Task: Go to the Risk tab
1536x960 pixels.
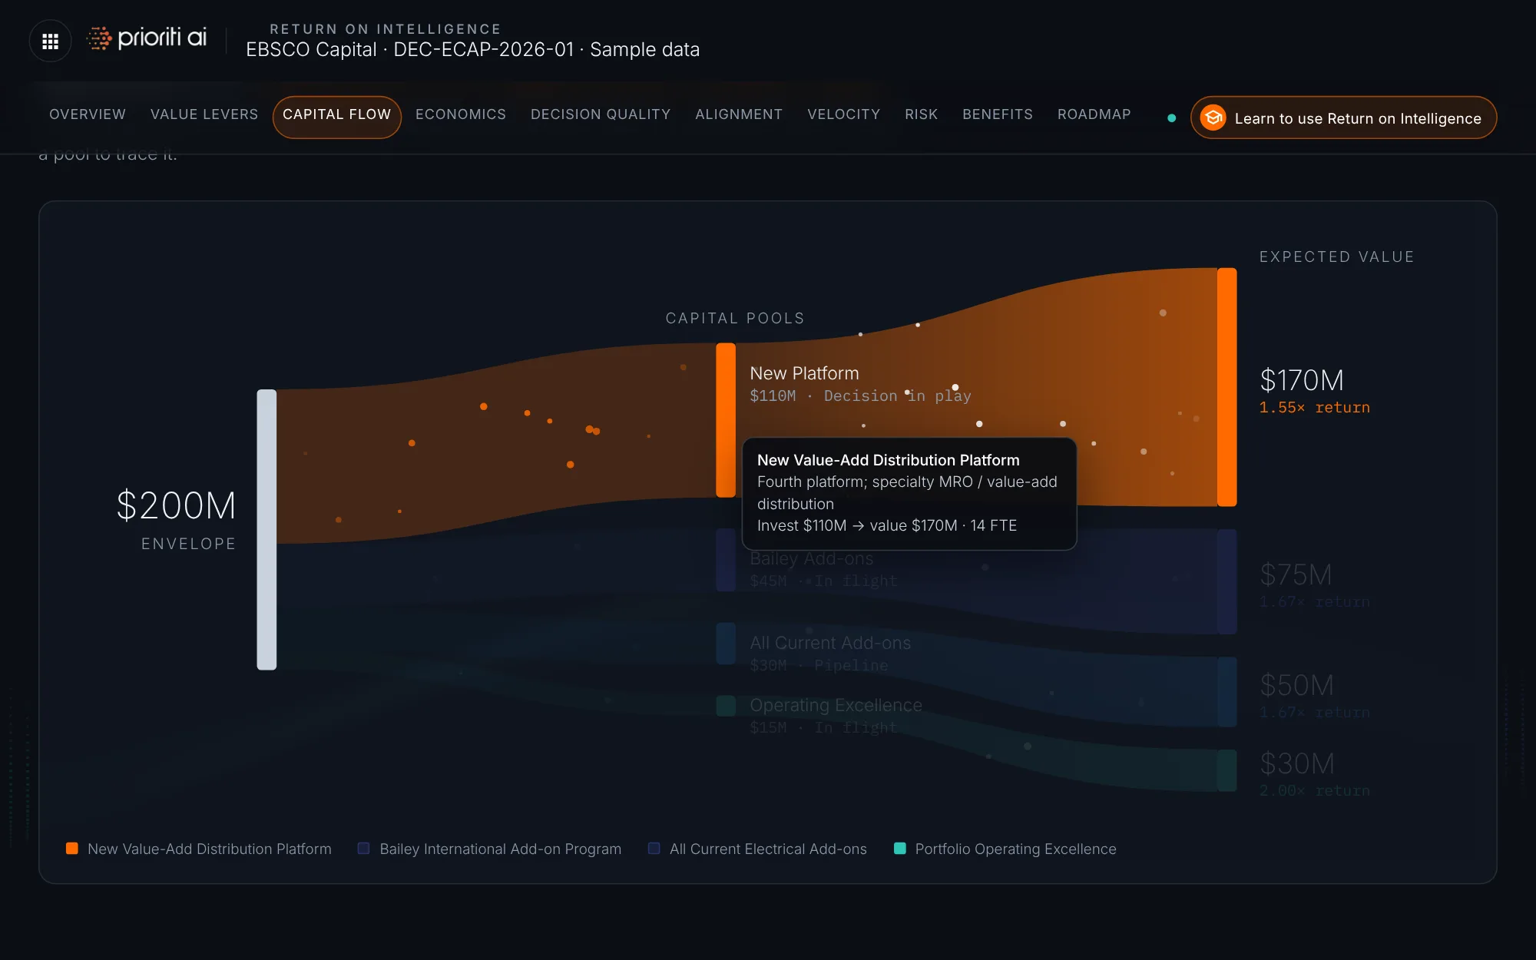Action: click(921, 114)
